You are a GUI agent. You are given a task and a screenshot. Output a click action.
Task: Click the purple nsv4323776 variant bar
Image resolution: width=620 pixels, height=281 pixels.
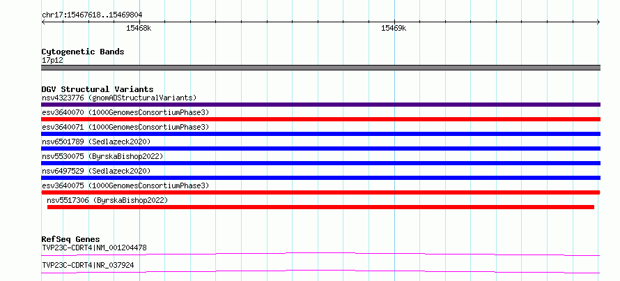click(x=320, y=105)
